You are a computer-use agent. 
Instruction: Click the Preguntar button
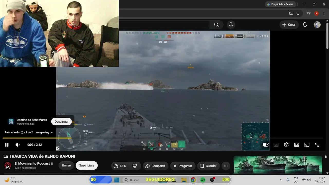coord(183,166)
